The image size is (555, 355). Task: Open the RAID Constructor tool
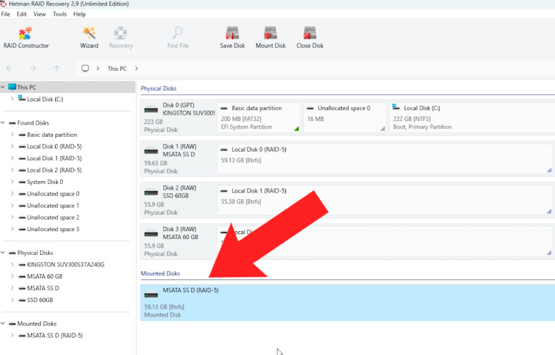click(x=26, y=38)
